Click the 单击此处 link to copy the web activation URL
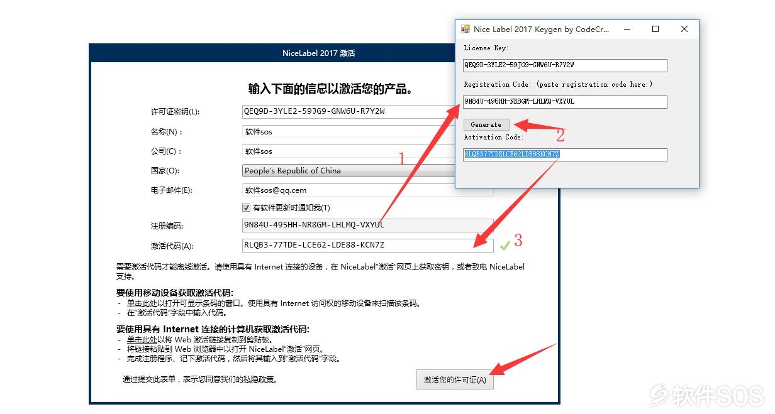The image size is (775, 414). tap(142, 339)
